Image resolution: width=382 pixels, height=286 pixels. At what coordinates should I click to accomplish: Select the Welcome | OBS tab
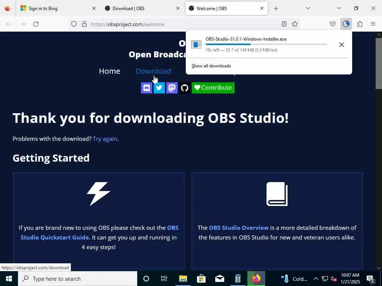(x=226, y=9)
